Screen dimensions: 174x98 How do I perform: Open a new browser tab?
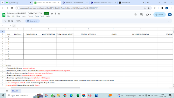pyautogui.click(x=148, y=2)
